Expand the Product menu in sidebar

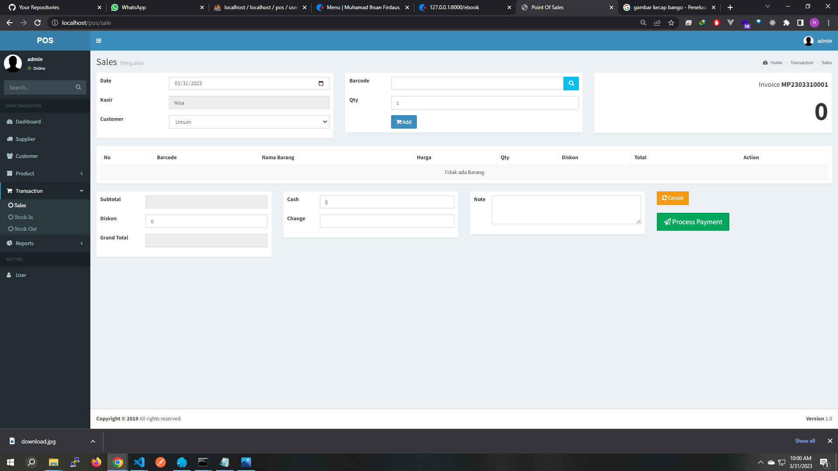[45, 174]
